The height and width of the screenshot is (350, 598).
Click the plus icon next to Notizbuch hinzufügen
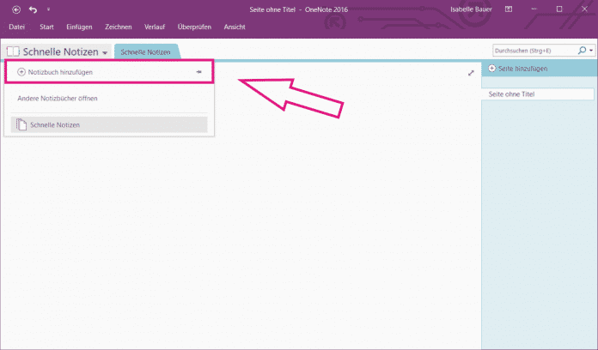coord(21,72)
